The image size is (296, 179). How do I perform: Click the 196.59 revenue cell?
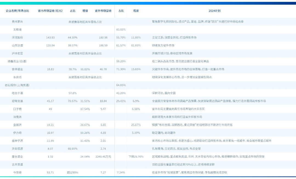click(103, 45)
